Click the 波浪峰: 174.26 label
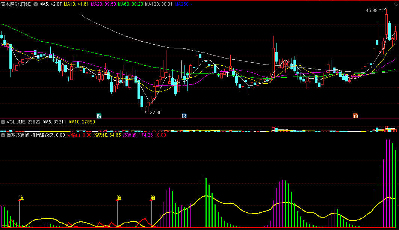The height and width of the screenshot is (230, 399). (138, 135)
